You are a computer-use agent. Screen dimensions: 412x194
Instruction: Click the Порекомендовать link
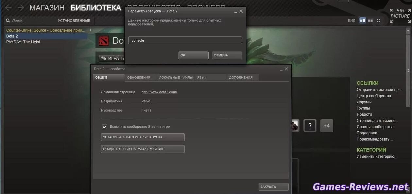tap(375, 139)
